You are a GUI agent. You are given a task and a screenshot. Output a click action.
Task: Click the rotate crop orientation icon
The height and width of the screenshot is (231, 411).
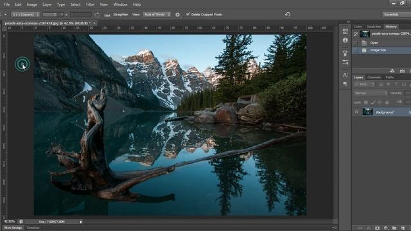pos(97,15)
